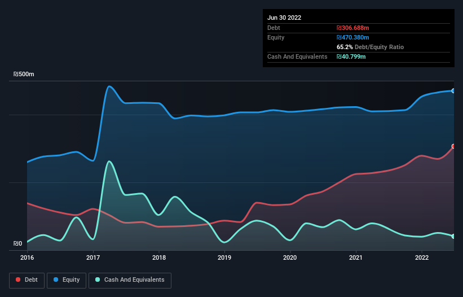Click the Debt value ₪306.688m
Viewport: 463px width, 297px height.
[x=353, y=28]
